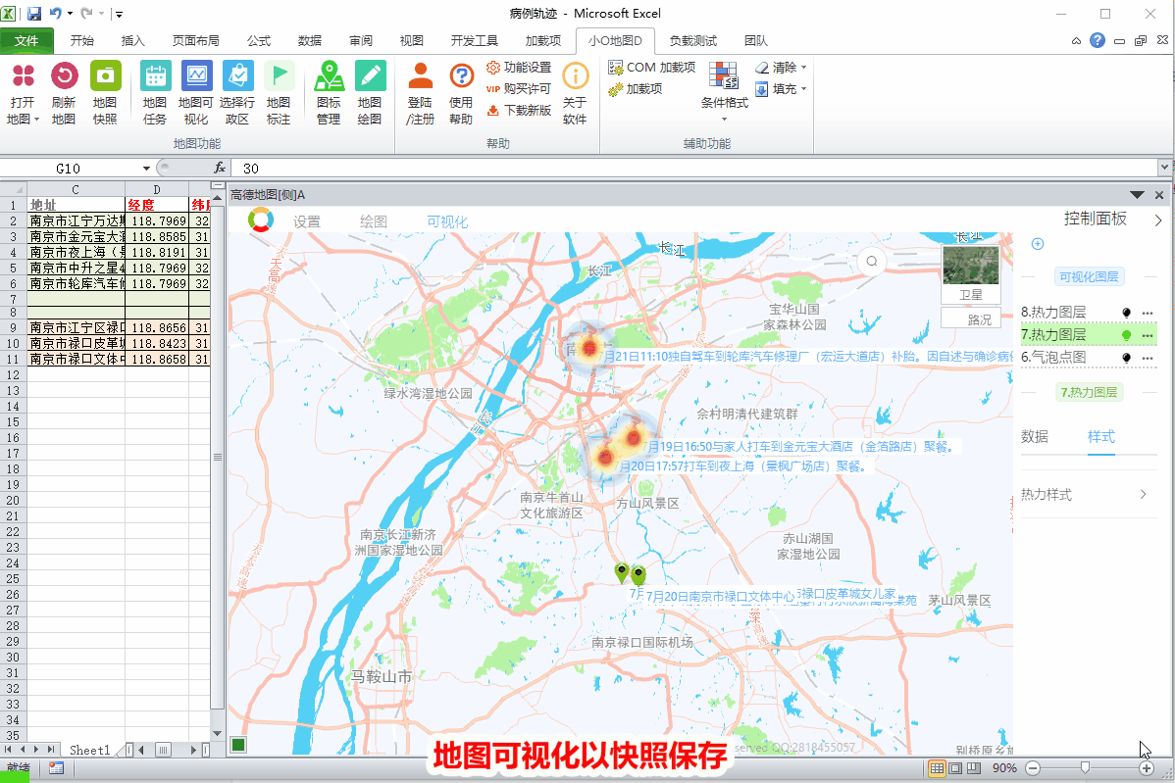Click the insert function fx icon

point(220,168)
